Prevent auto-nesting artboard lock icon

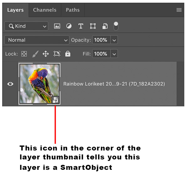57,54
